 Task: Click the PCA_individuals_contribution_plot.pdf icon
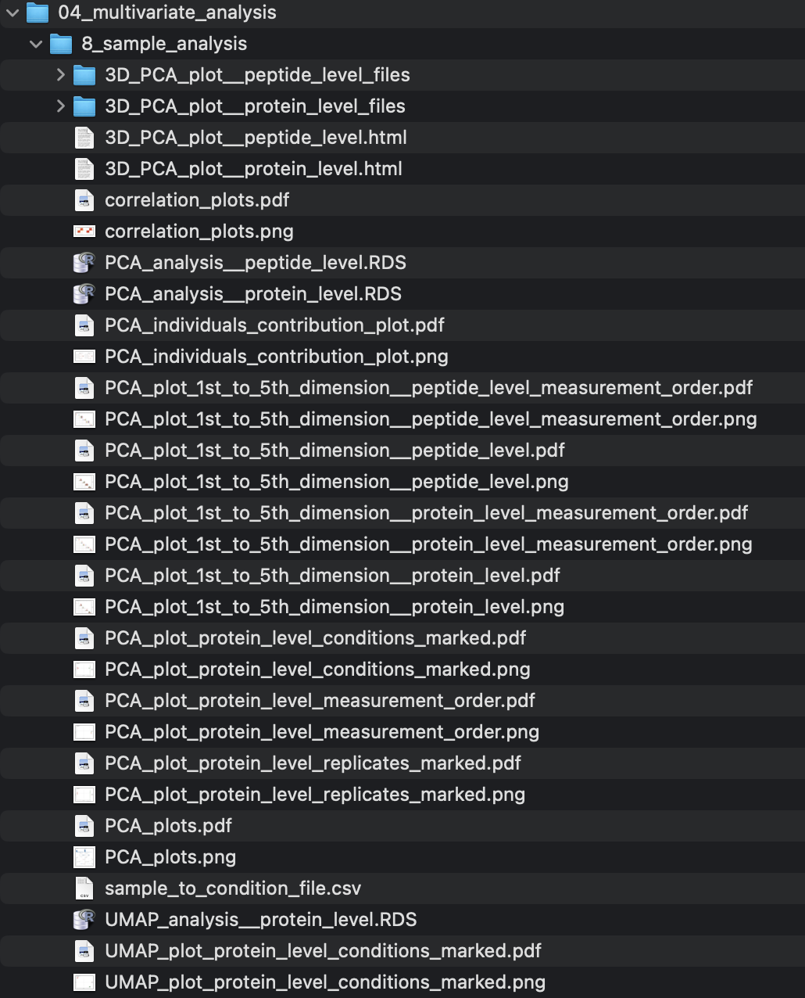[84, 325]
